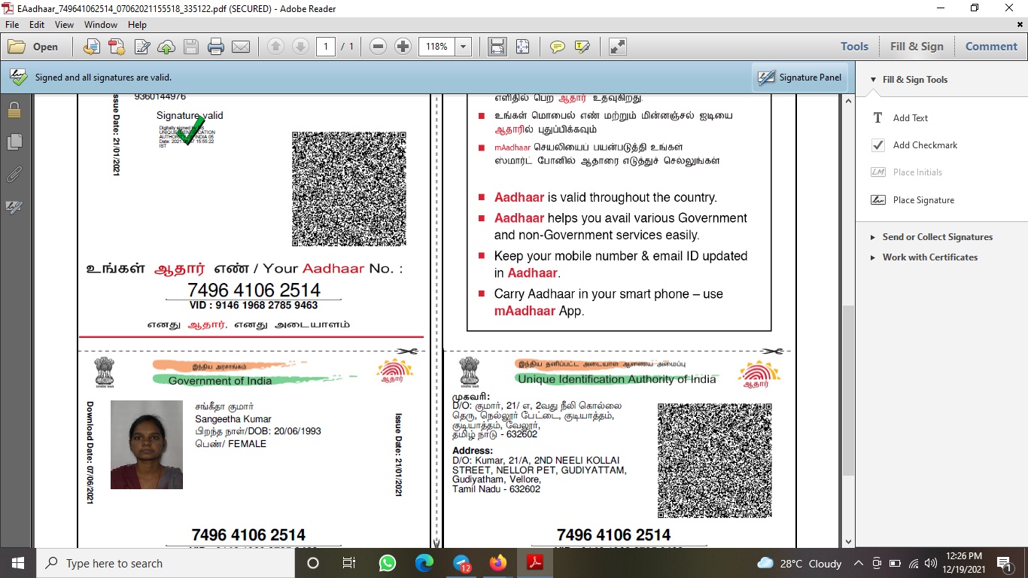The height and width of the screenshot is (578, 1028).
Task: Open the View menu
Action: point(64,25)
